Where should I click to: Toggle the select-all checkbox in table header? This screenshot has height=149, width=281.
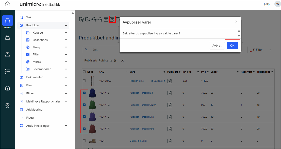(x=84, y=72)
